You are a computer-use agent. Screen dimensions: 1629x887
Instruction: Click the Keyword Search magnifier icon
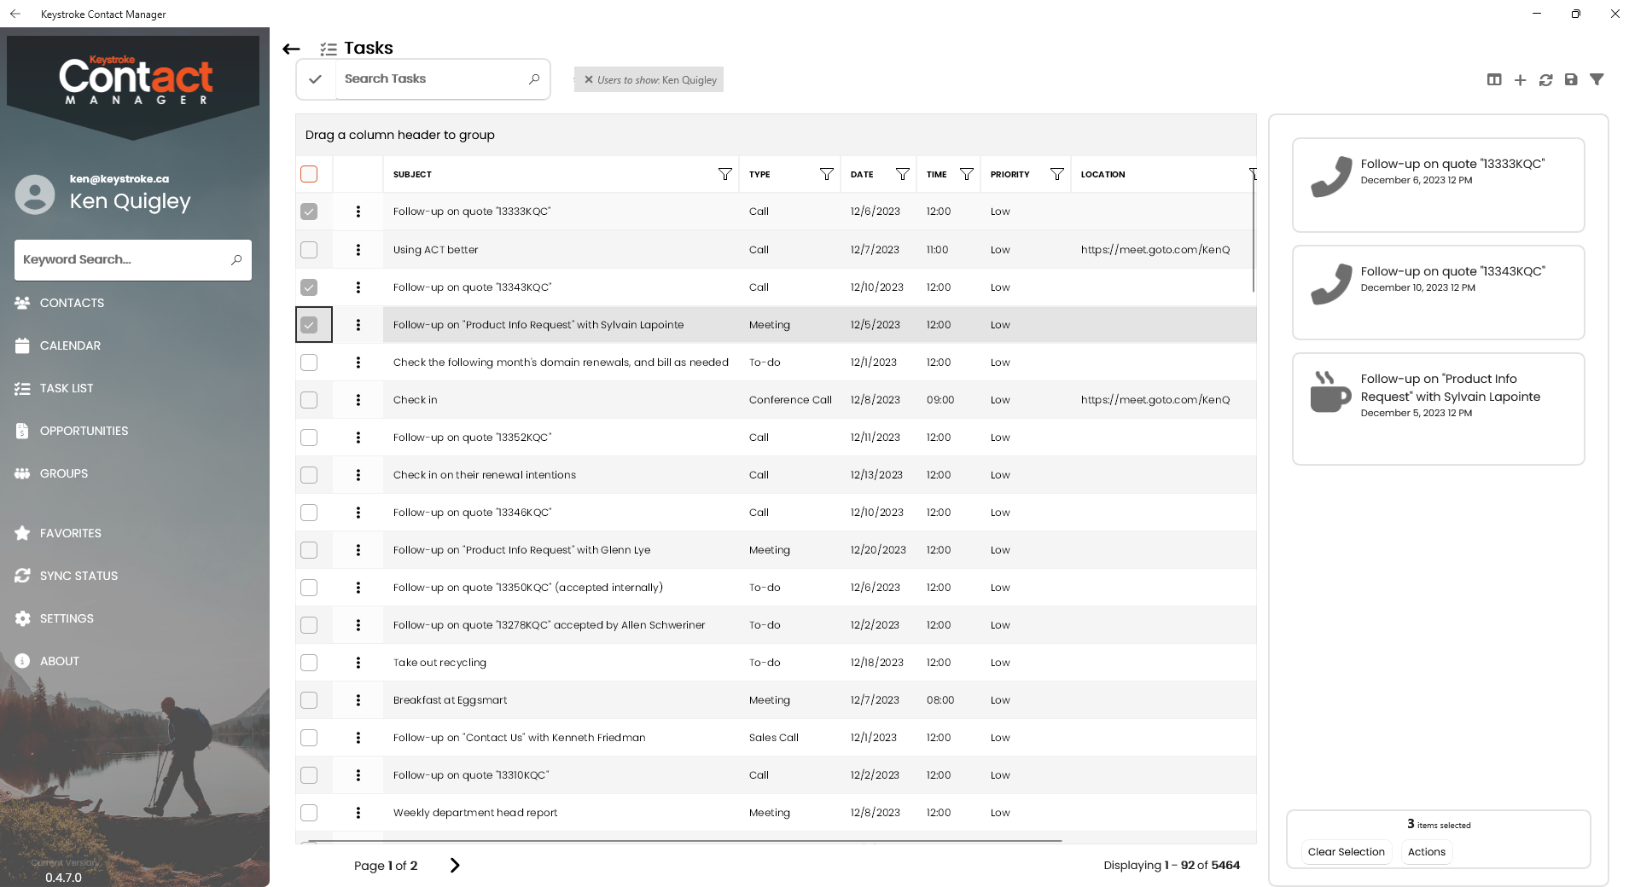point(236,259)
